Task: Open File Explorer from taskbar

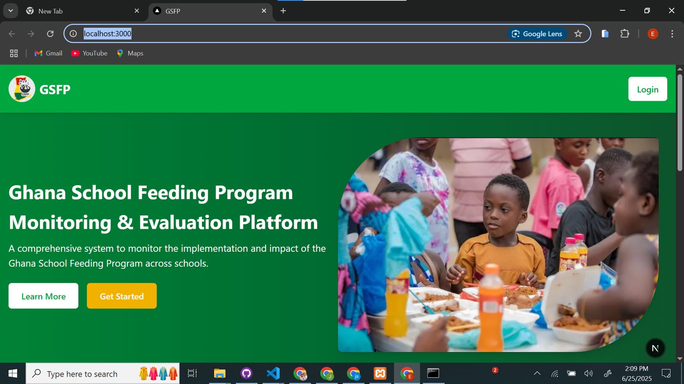Action: [220, 373]
